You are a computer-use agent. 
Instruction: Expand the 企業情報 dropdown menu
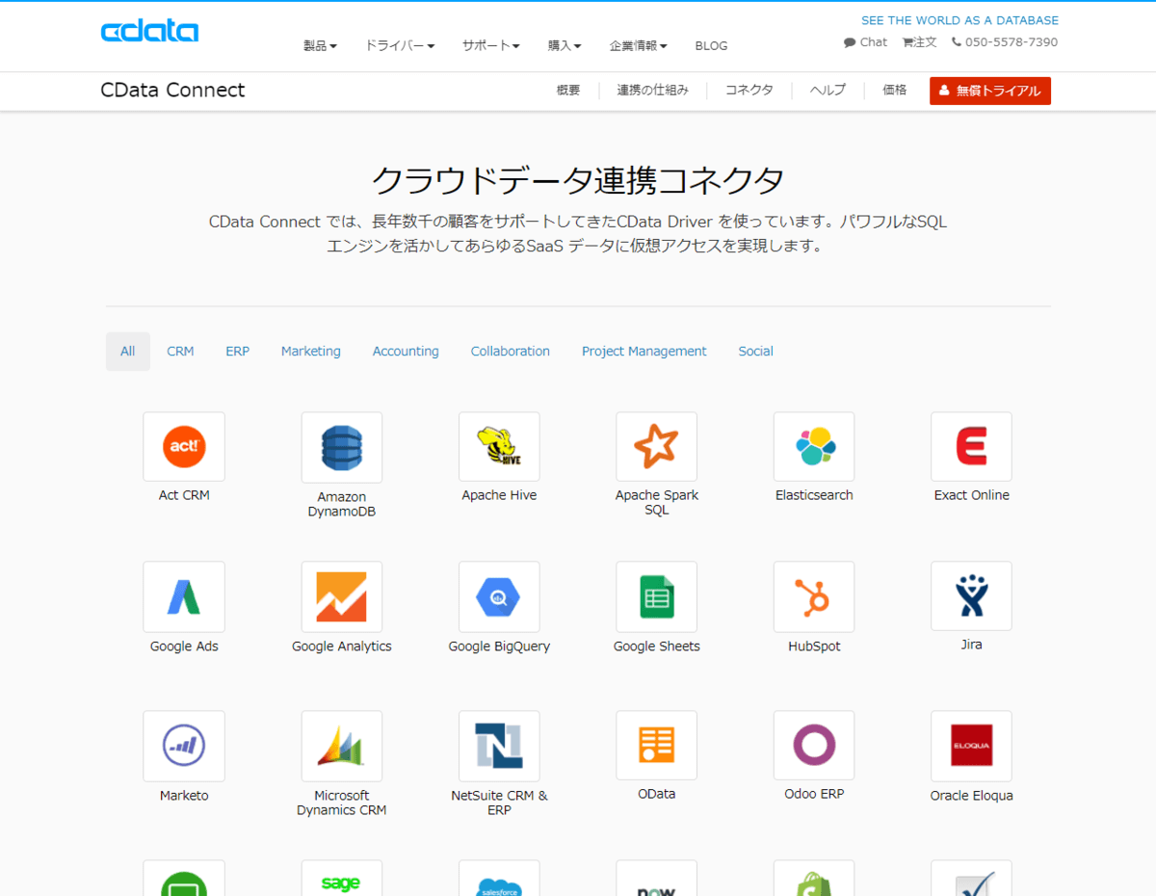pyautogui.click(x=638, y=45)
